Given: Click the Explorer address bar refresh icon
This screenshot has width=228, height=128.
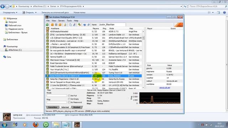Looking at the screenshot, I should (185, 6).
